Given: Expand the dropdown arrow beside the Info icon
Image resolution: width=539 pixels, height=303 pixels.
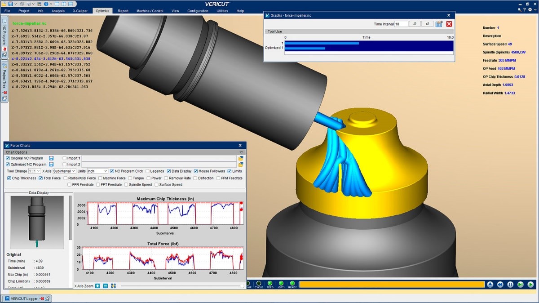Looking at the screenshot, I should pos(51,4).
